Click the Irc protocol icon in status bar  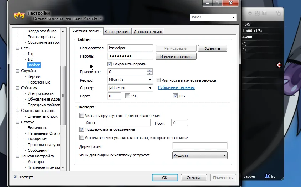coord(267,176)
